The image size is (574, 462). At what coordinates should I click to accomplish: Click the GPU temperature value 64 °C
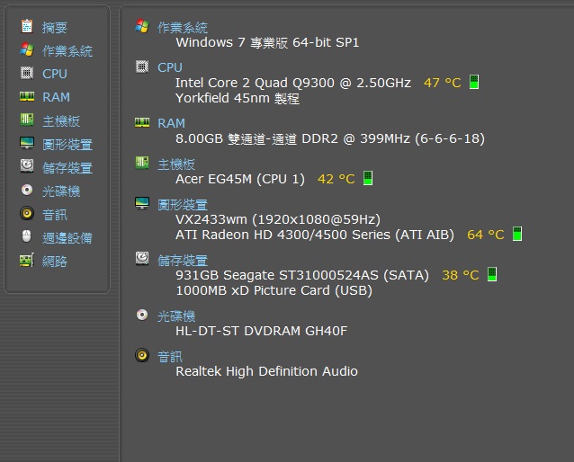tap(486, 235)
